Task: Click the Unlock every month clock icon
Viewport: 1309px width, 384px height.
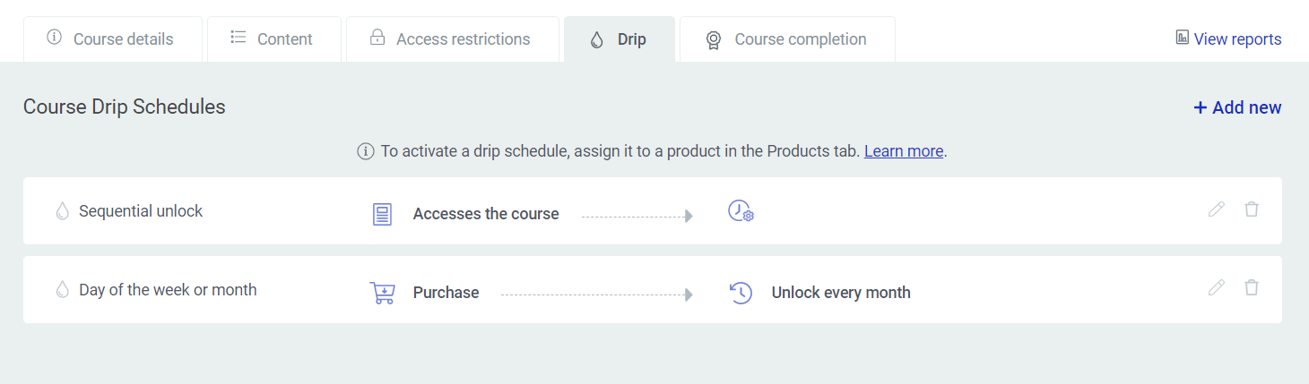Action: [741, 293]
